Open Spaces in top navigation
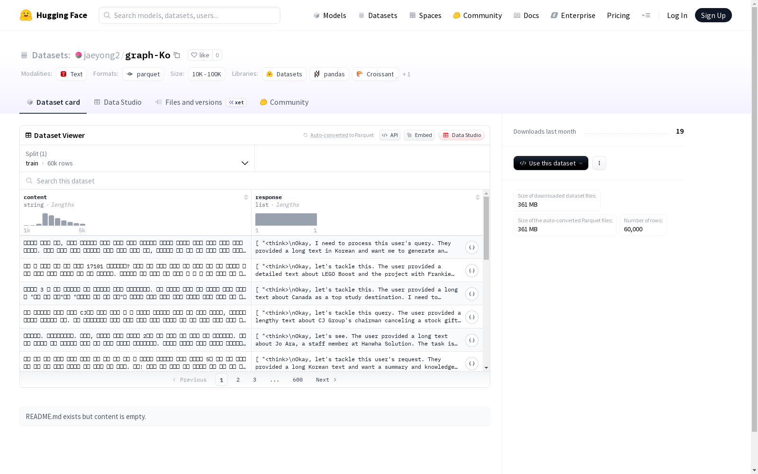This screenshot has height=474, width=758. (x=425, y=15)
